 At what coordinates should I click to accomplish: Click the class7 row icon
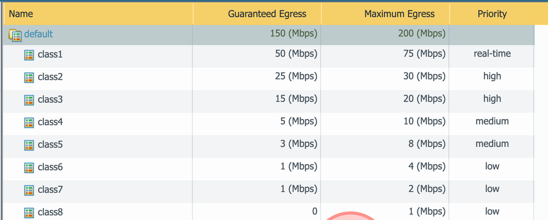(29, 190)
